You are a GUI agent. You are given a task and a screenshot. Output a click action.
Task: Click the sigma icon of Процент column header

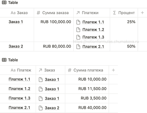tap(114, 13)
